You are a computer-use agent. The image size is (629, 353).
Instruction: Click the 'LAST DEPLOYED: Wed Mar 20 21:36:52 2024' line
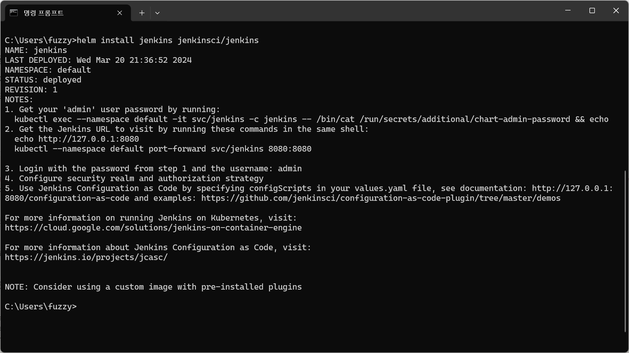98,60
